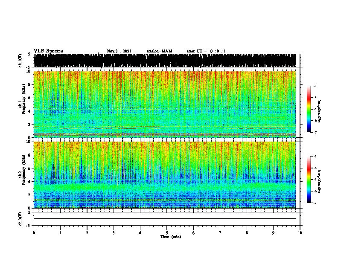Click the flat ch.3 voltage trace line

(165, 219)
